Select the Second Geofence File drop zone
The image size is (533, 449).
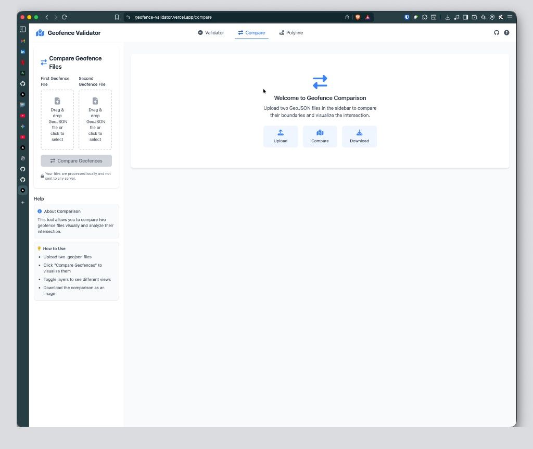(x=95, y=120)
